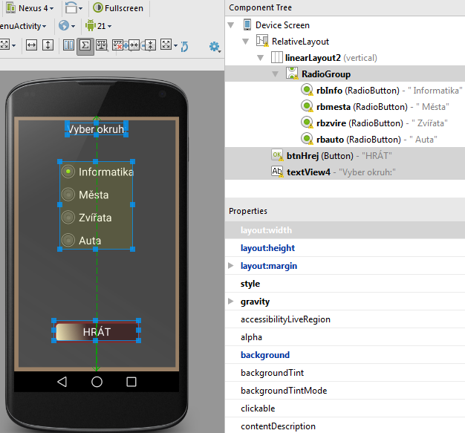Click Android home circle icon in preview
The height and width of the screenshot is (433, 465).
[97, 382]
